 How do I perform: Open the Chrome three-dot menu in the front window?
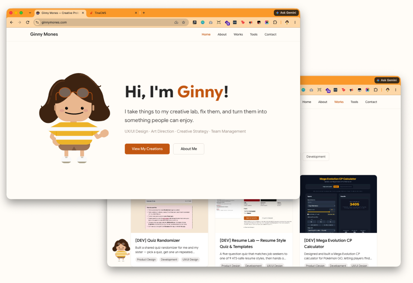(x=295, y=23)
